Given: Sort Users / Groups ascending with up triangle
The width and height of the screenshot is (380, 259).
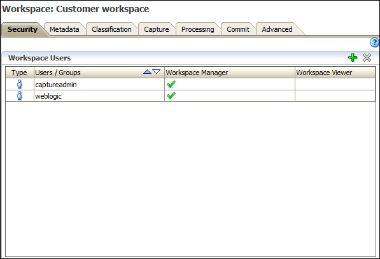Looking at the screenshot, I should pos(147,72).
